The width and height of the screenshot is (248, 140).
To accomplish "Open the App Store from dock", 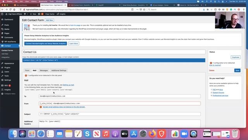I will 134,134.
